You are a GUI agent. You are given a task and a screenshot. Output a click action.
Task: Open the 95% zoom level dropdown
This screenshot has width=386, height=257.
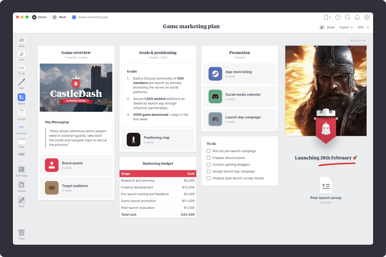[361, 27]
